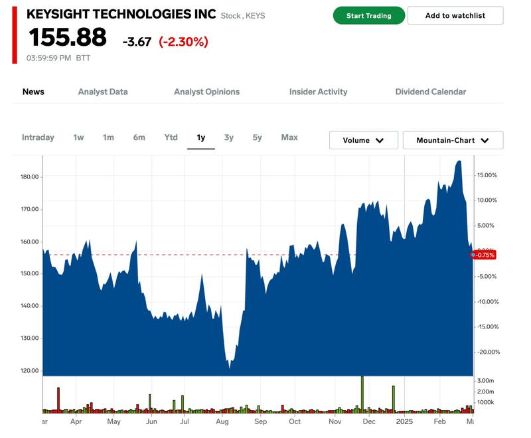
Task: Open the Dividend Calendar tab
Action: [x=431, y=92]
